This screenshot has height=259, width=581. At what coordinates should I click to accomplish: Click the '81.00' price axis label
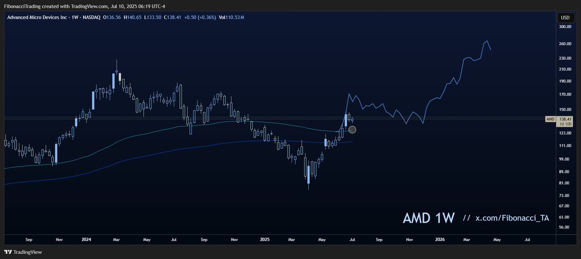click(565, 183)
